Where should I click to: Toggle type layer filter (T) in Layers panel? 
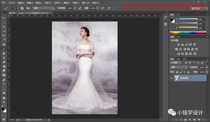click(194, 63)
